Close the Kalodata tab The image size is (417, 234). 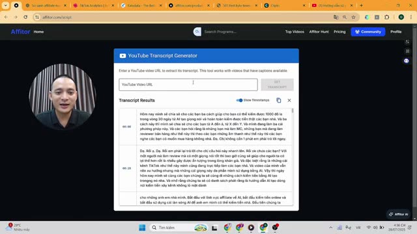click(160, 5)
